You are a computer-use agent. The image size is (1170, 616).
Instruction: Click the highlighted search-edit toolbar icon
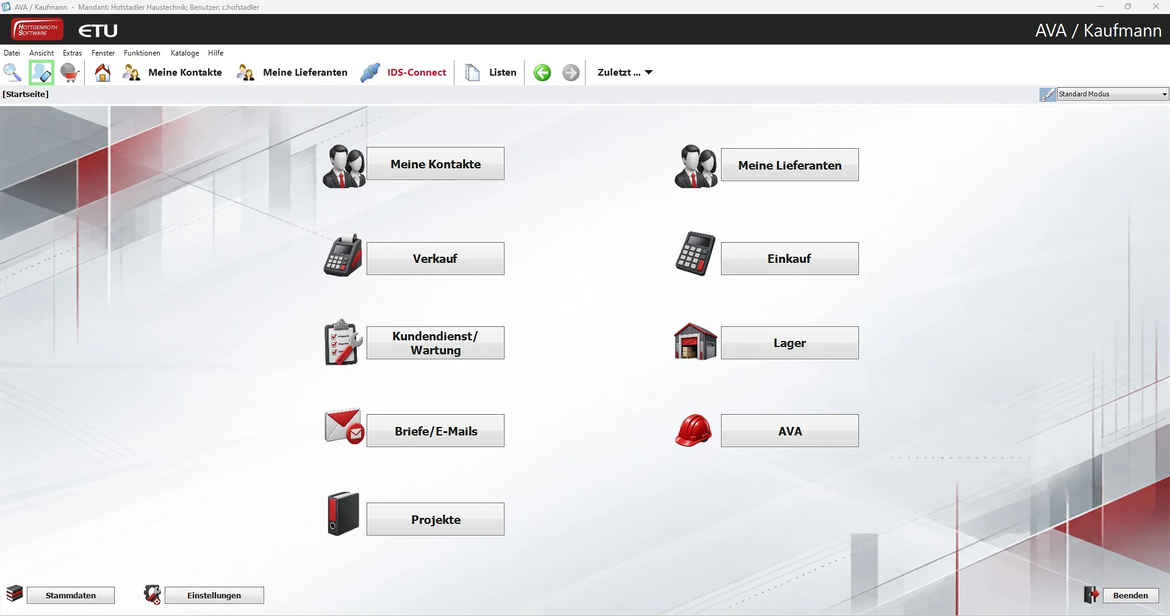point(41,73)
